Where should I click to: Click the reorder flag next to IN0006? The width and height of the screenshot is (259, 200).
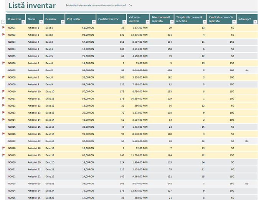coord(3,63)
